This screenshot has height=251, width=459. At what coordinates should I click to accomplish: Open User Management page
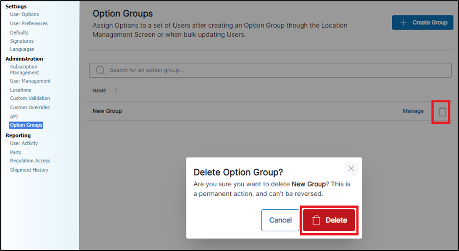point(30,81)
